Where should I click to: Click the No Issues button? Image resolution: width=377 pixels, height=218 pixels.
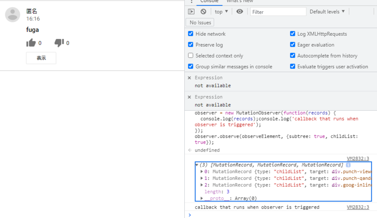200,23
